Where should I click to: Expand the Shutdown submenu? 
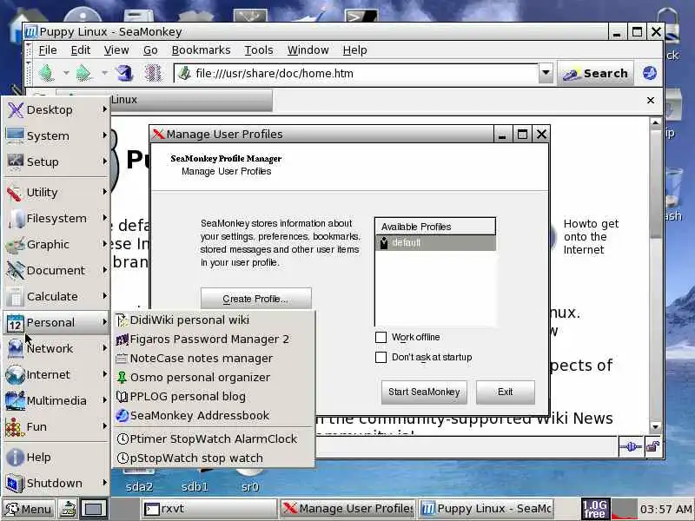point(56,483)
